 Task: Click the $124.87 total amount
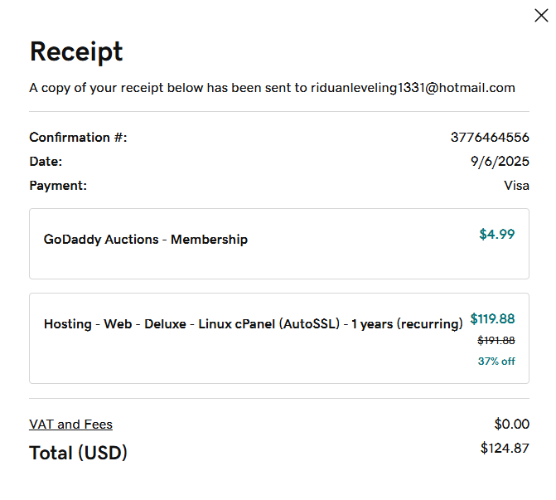(505, 449)
